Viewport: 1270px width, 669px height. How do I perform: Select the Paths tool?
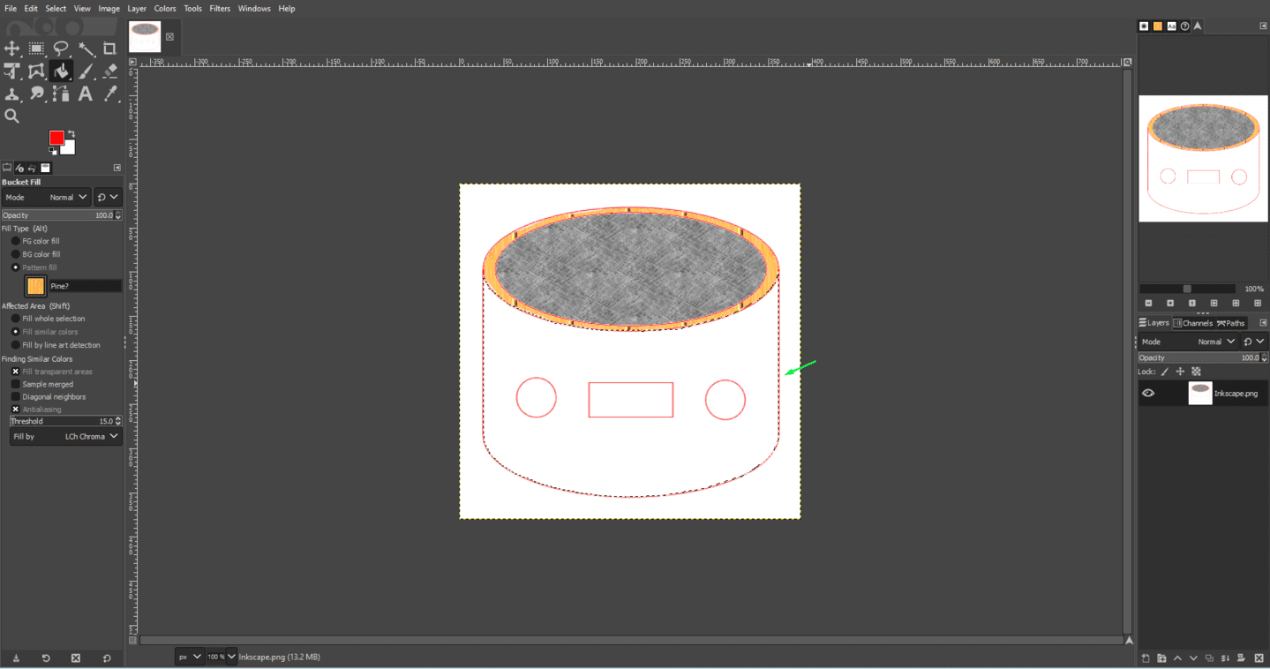(61, 94)
